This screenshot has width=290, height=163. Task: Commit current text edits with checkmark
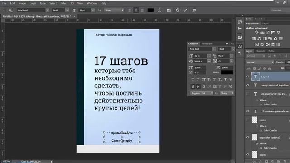coord(185,10)
